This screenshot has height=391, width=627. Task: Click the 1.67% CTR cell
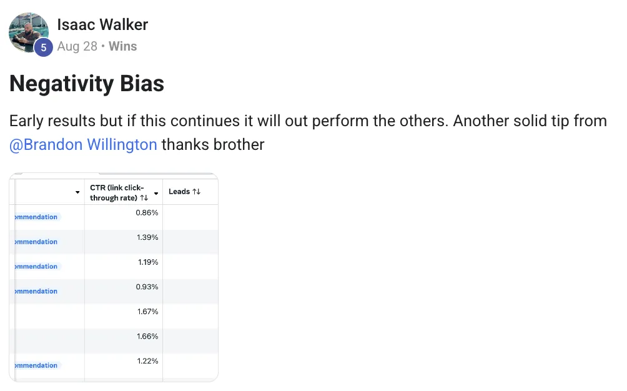(x=147, y=312)
